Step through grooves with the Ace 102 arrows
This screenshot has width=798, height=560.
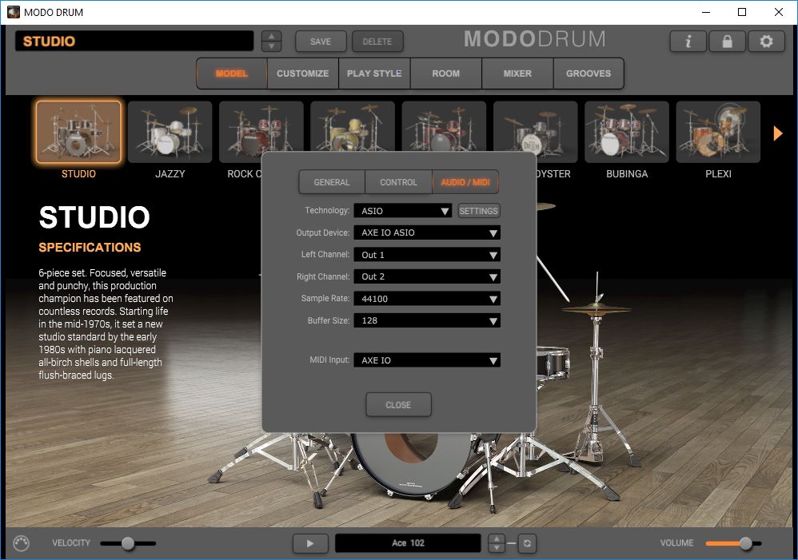[497, 543]
